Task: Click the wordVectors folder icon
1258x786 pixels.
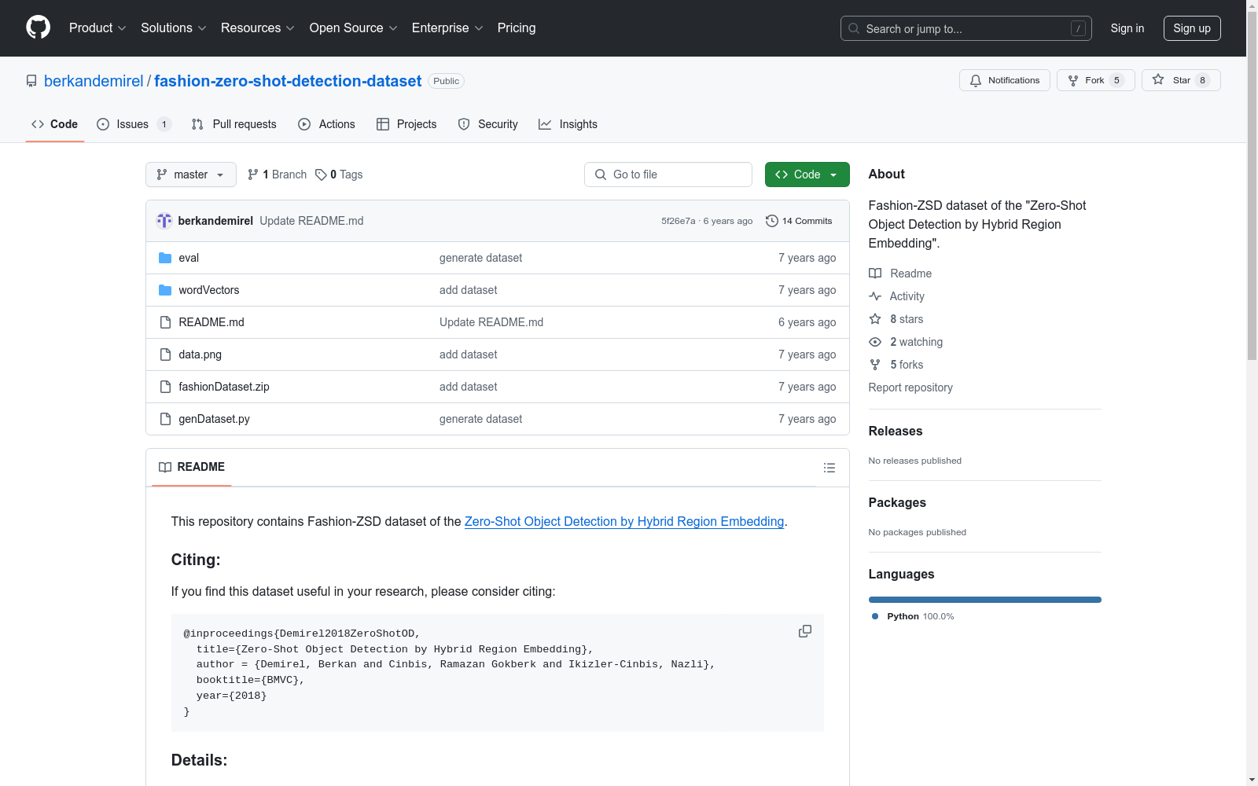Action: (165, 290)
